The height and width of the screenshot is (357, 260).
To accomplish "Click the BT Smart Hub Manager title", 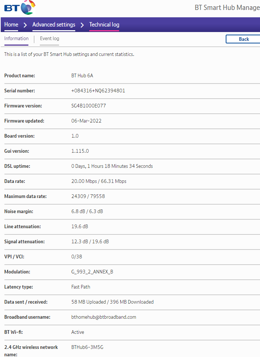I will (x=227, y=8).
